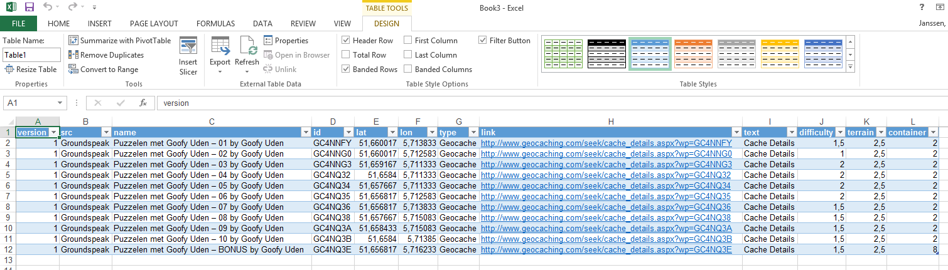Click the Enter checkmark in formula bar

(120, 103)
